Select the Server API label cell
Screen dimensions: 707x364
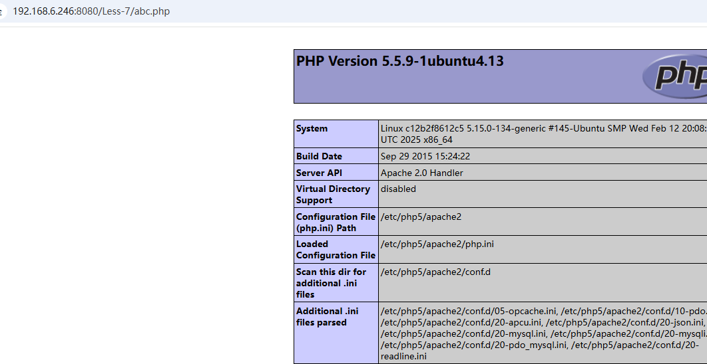(x=319, y=173)
